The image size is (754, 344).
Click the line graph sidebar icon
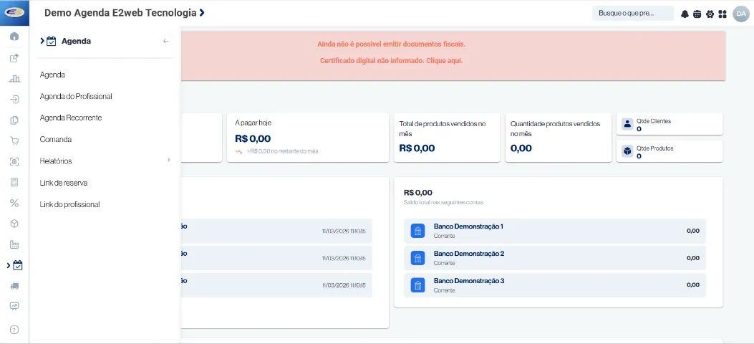coord(14,244)
